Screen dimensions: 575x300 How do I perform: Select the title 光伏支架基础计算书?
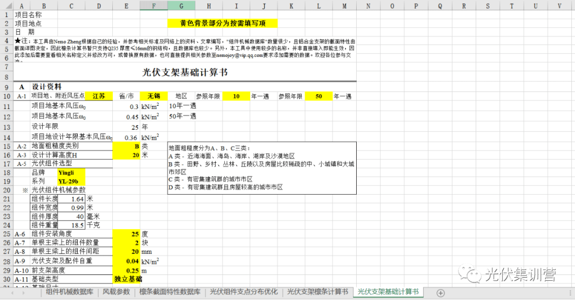point(185,72)
